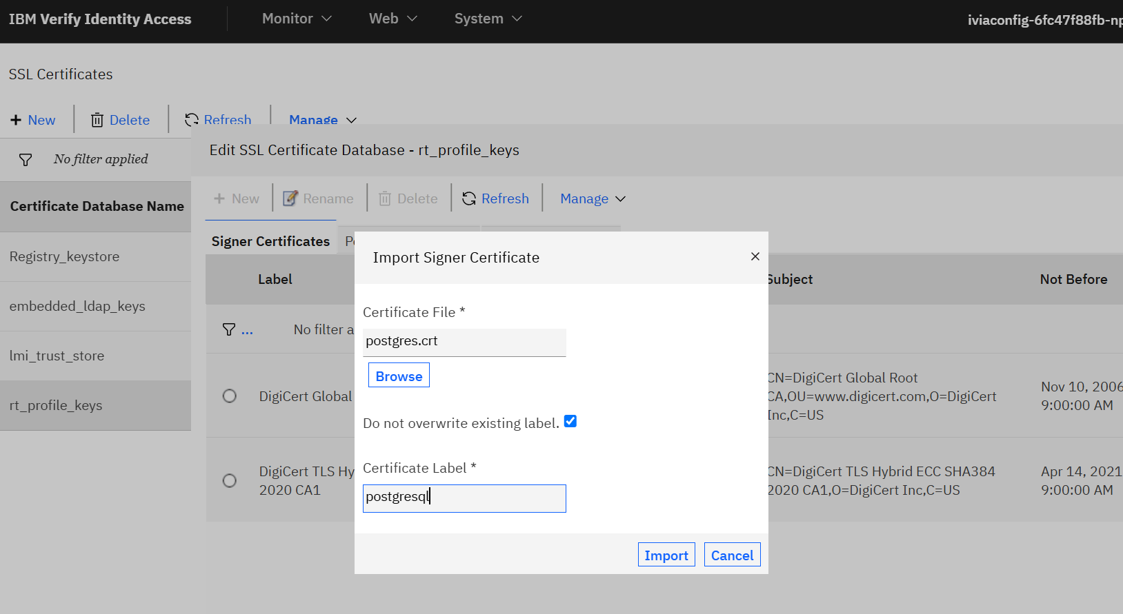This screenshot has height=614, width=1123.
Task: Click the iviaconfig hostname in header
Action: tap(1044, 20)
